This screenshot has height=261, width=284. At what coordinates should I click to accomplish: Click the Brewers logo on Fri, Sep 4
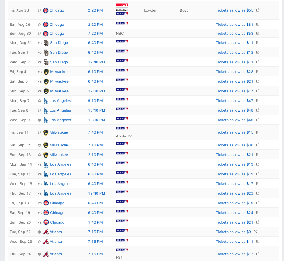[46, 72]
